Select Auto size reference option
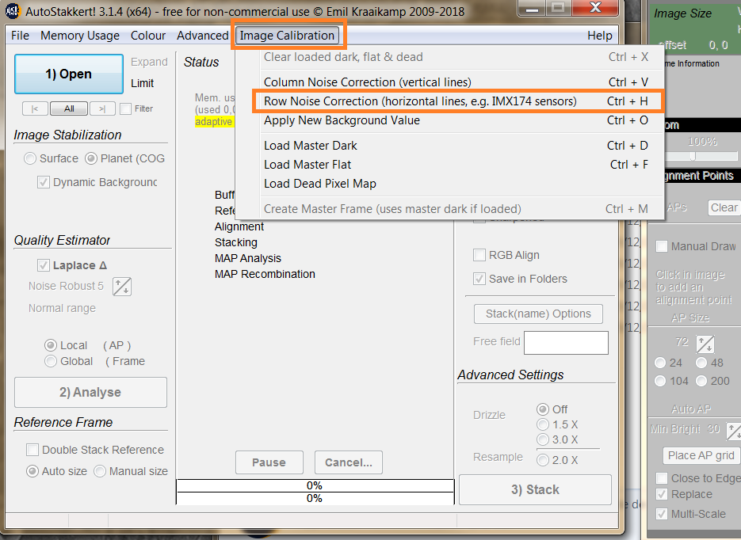This screenshot has height=540, width=741. point(32,471)
